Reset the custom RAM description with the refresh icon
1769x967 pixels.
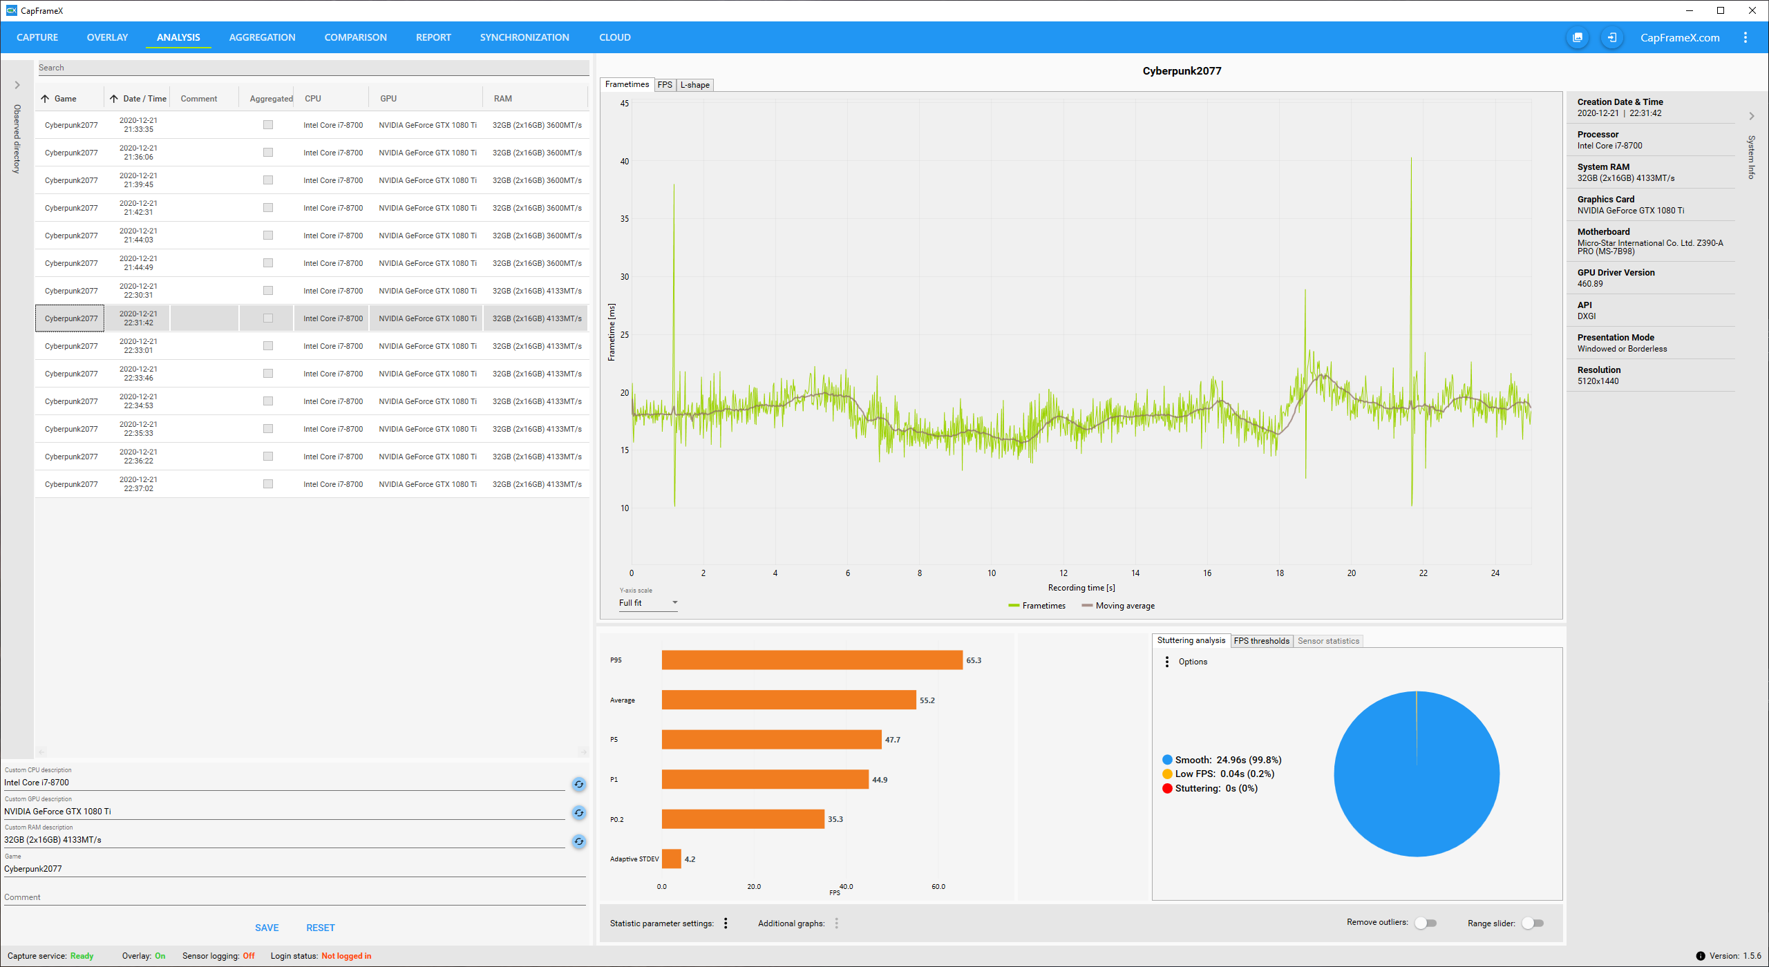click(578, 841)
